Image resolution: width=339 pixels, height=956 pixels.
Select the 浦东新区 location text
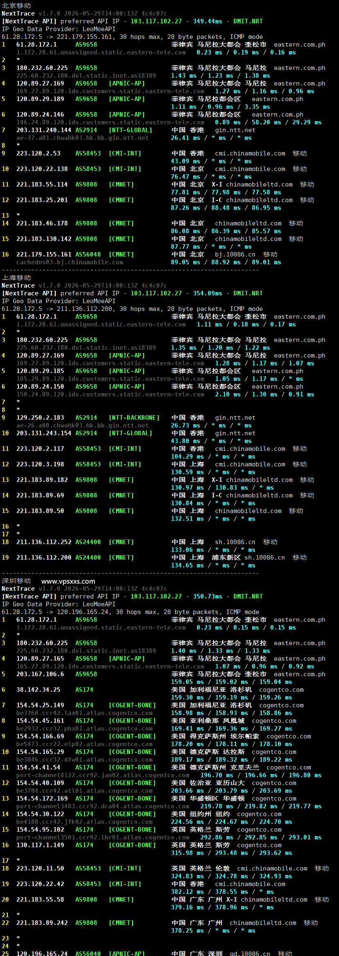pos(226,558)
